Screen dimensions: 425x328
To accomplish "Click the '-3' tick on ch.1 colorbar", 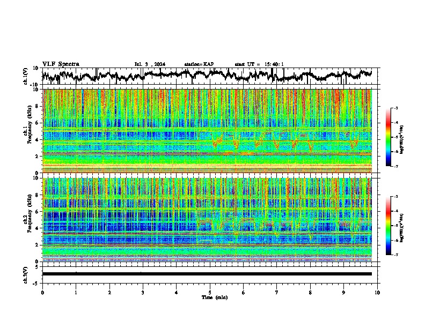I will (x=395, y=108).
